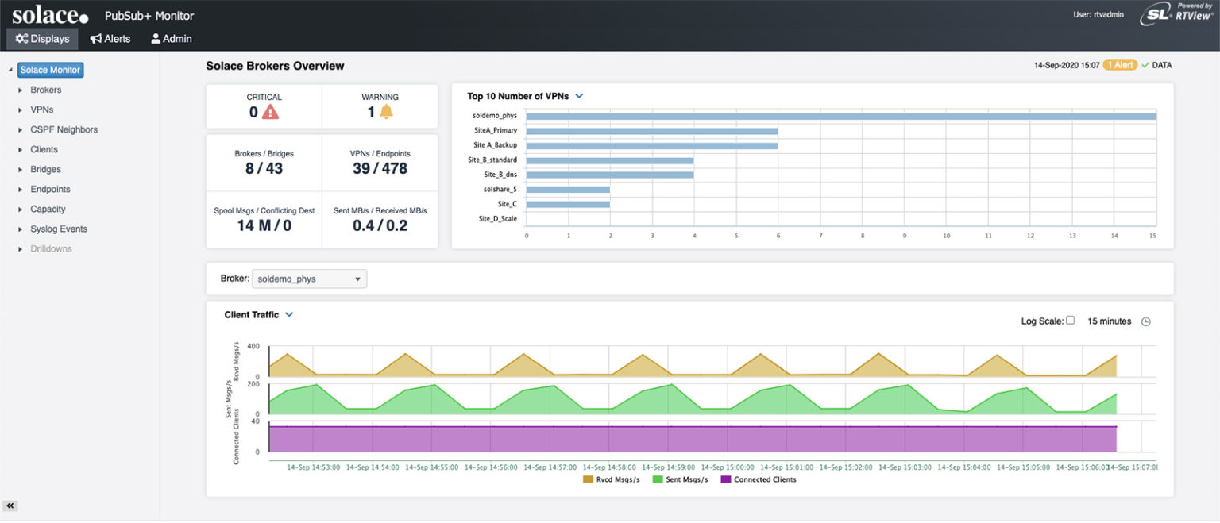1220x523 pixels.
Task: Enable the Log Scale checkbox
Action: point(1071,321)
